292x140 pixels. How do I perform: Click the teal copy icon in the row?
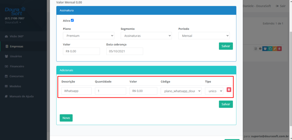pyautogui.click(x=270, y=49)
